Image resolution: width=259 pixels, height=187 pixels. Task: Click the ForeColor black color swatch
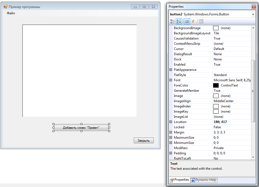coord(216,85)
